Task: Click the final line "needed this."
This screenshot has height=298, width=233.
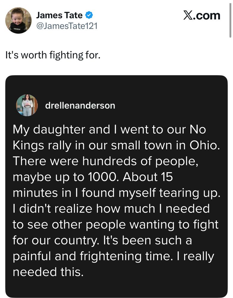Action: [x=48, y=272]
